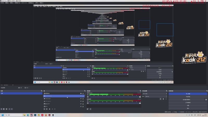Open the 文件(F) menu
Image resolution: width=208 pixels, height=117 pixels.
2,3
